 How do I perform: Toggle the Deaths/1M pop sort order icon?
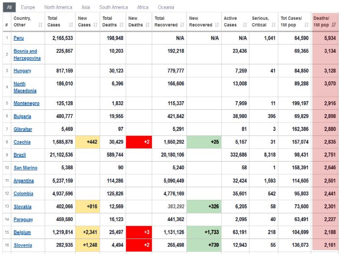point(334,25)
